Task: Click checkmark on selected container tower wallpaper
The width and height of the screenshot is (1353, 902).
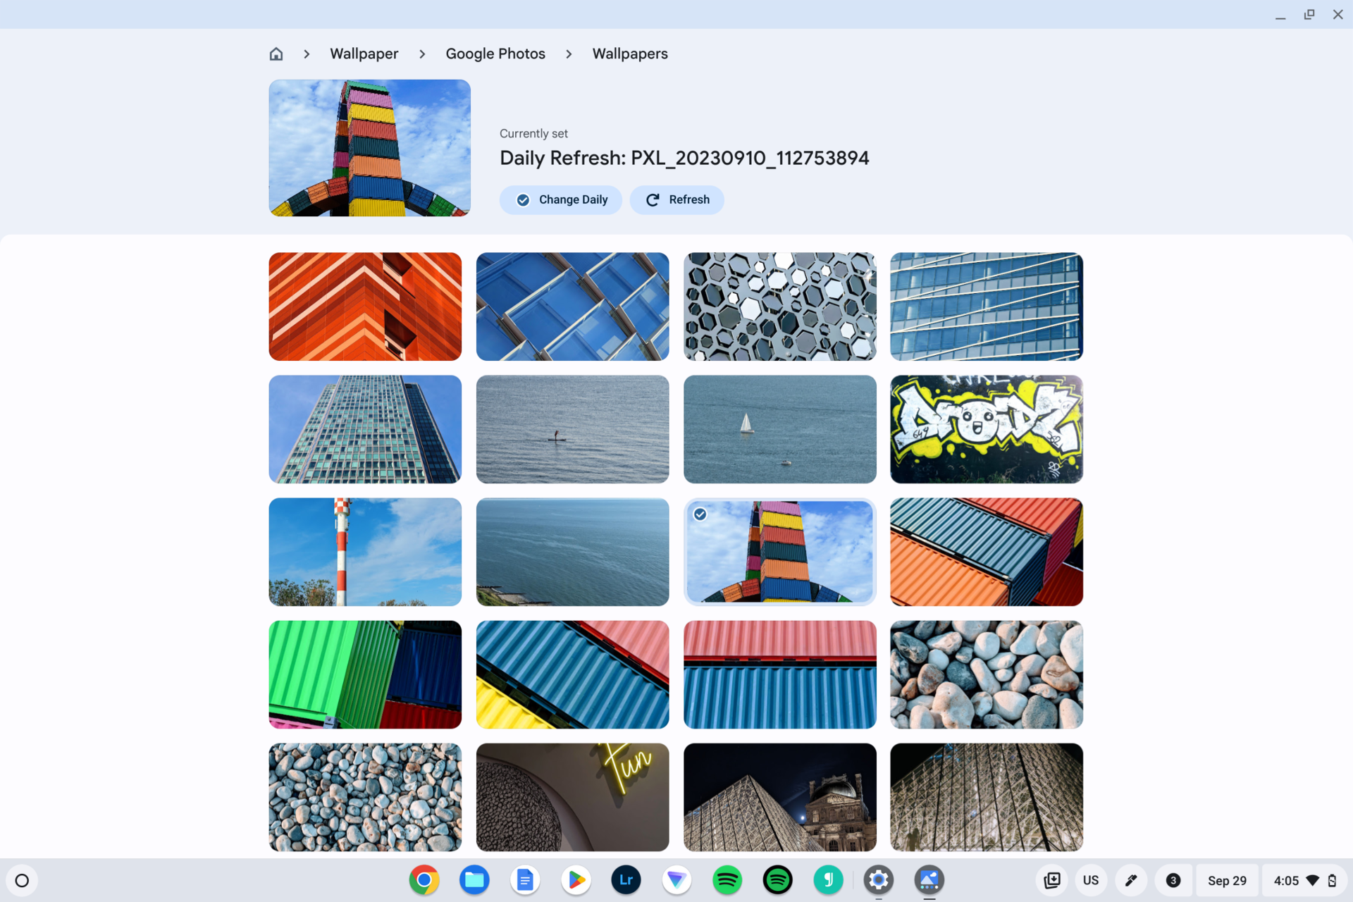Action: pyautogui.click(x=700, y=514)
